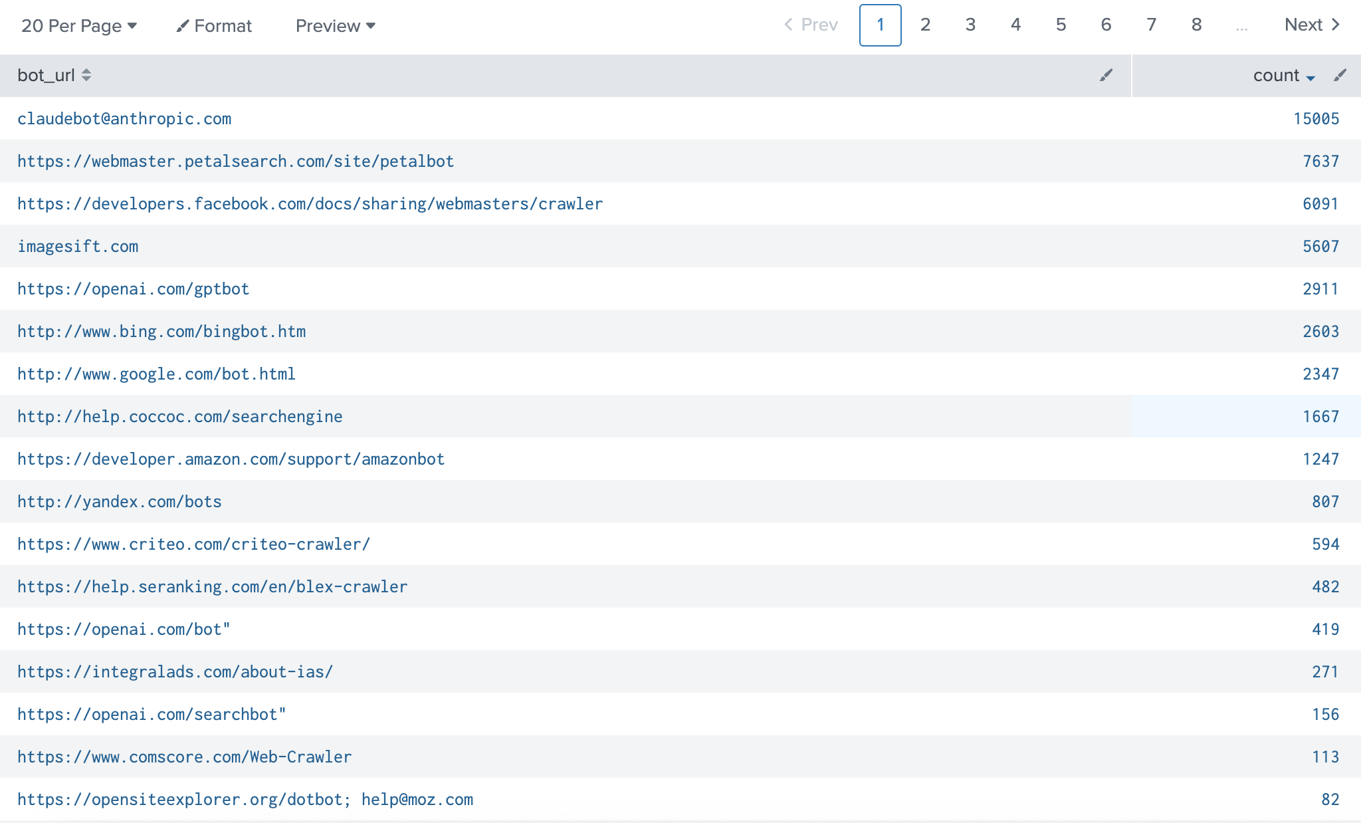Image resolution: width=1361 pixels, height=823 pixels.
Task: Sort by bot_url using sort arrows
Action: tap(86, 75)
